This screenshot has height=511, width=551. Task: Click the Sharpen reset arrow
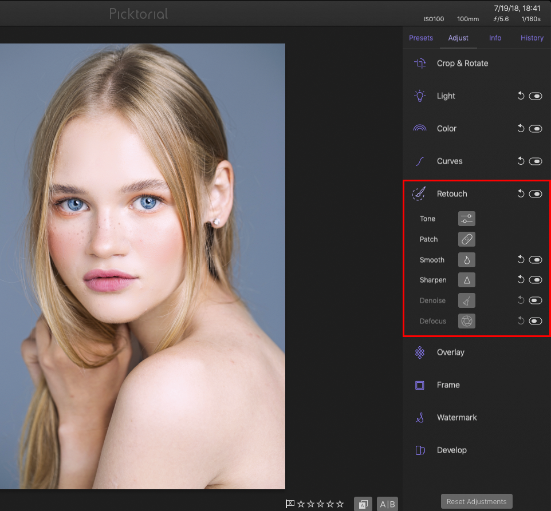click(521, 280)
